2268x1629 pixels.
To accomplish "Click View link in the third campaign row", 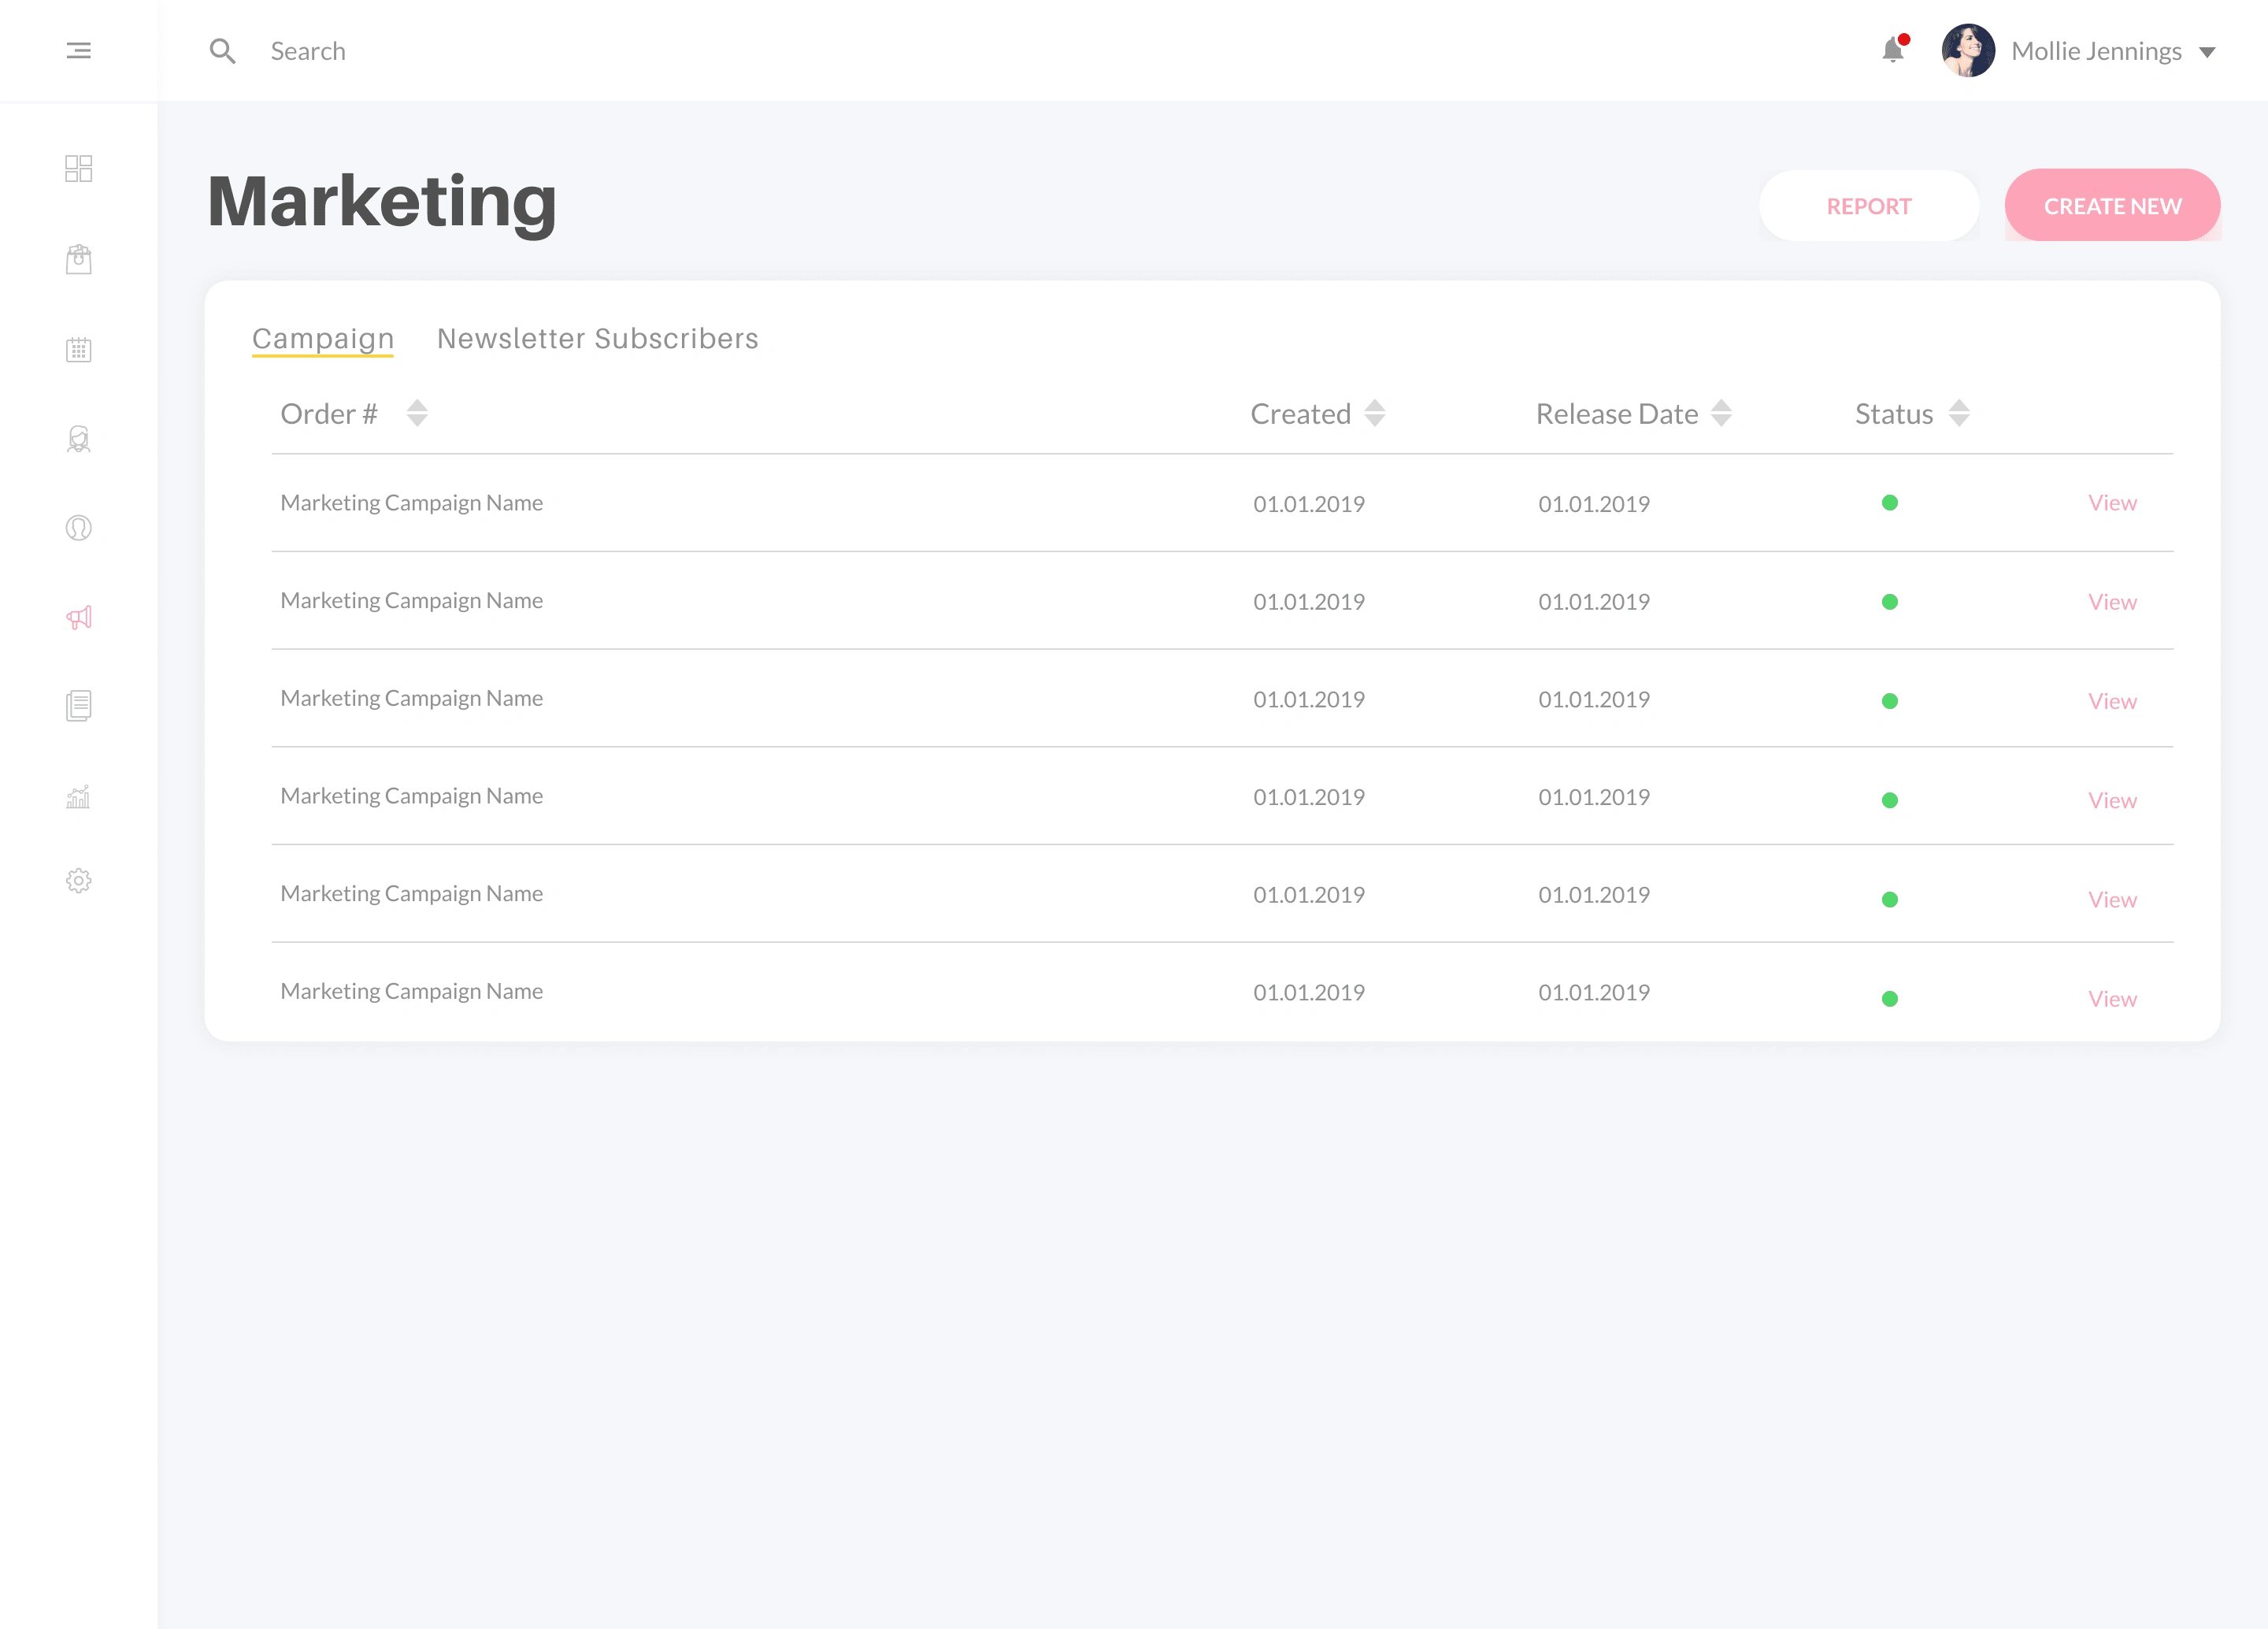I will pyautogui.click(x=2112, y=701).
